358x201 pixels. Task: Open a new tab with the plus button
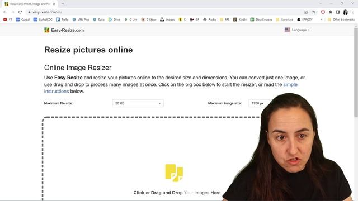tap(63, 4)
